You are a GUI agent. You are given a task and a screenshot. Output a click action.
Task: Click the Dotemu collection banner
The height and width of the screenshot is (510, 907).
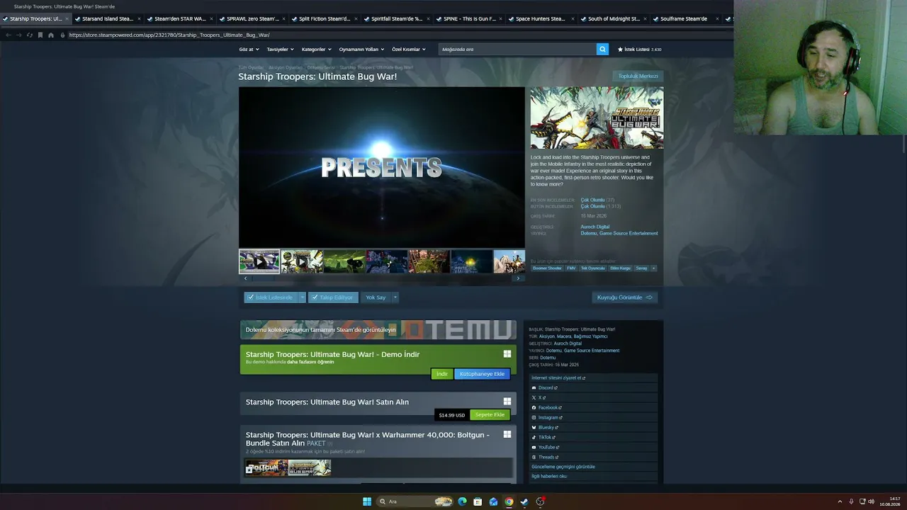(x=378, y=329)
